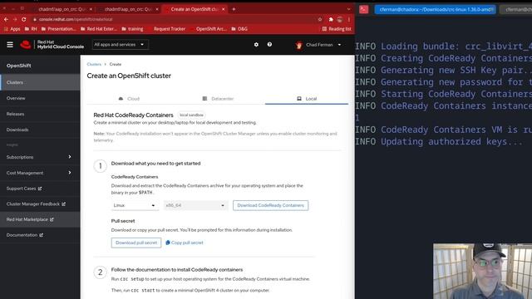Click the webcam video overlay
The width and height of the screenshot is (532, 299).
482,272
